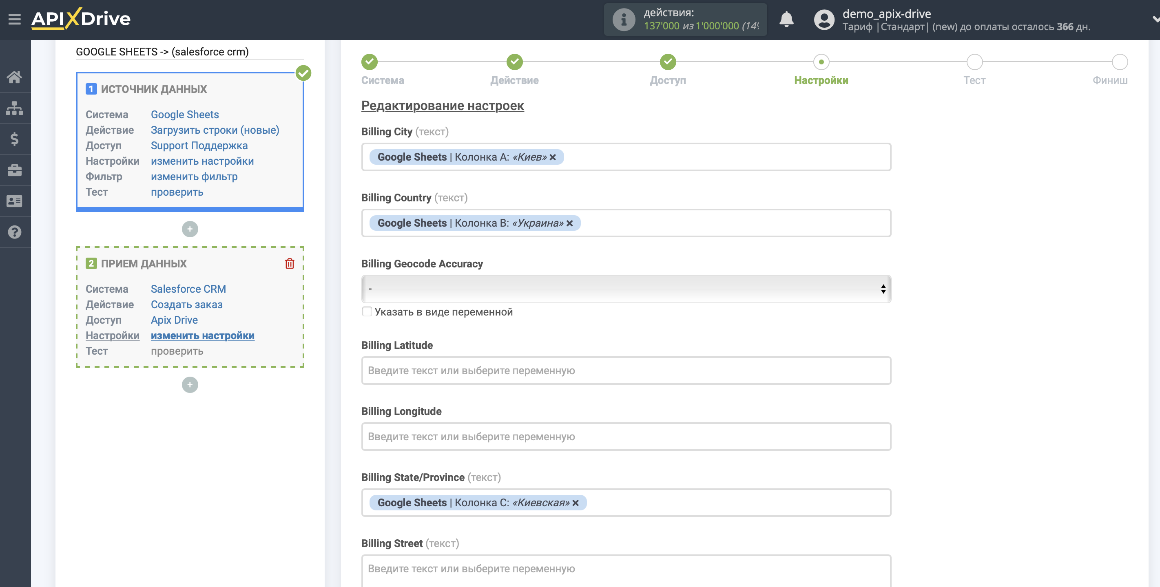Click the actions info icon in header
The width and height of the screenshot is (1160, 587).
coord(623,20)
